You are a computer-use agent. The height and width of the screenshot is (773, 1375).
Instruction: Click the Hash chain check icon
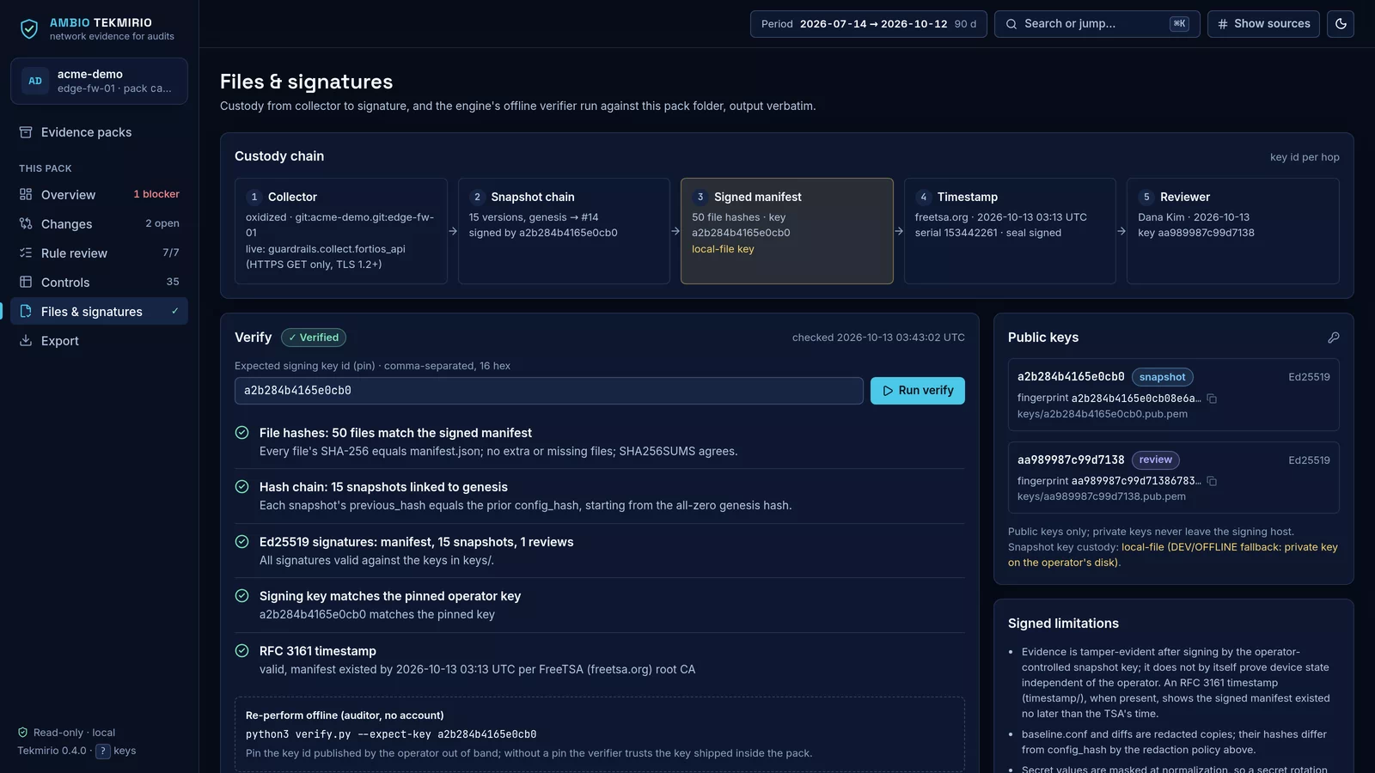pos(242,487)
